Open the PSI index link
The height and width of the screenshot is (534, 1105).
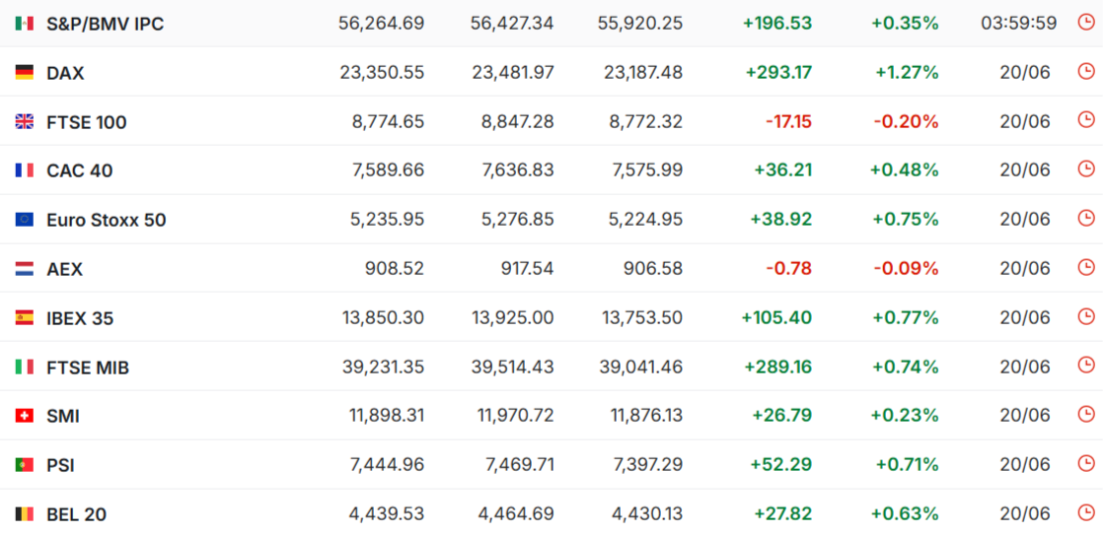point(60,466)
